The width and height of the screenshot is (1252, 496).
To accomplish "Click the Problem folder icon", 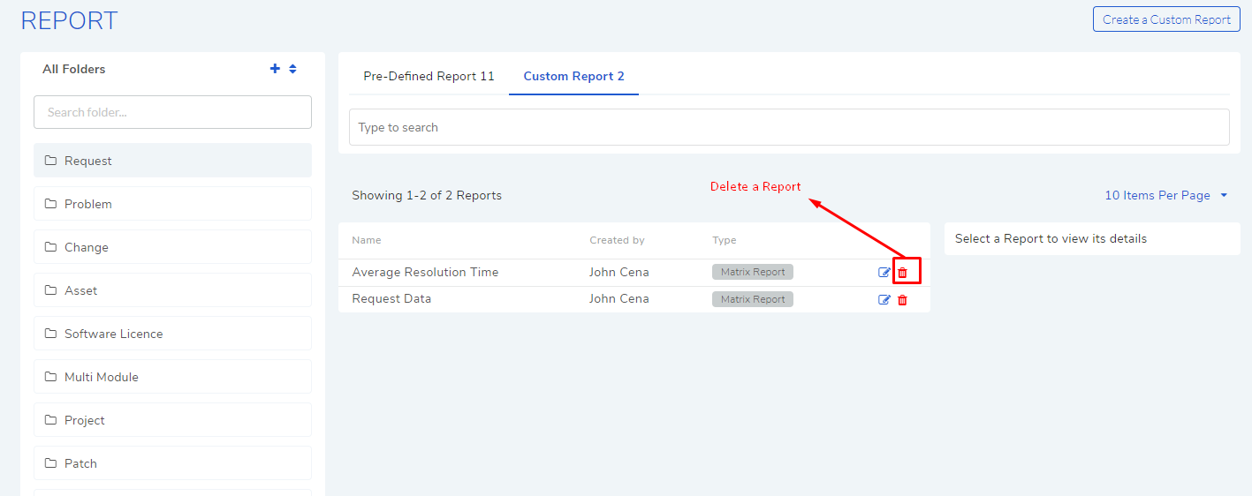I will (50, 204).
